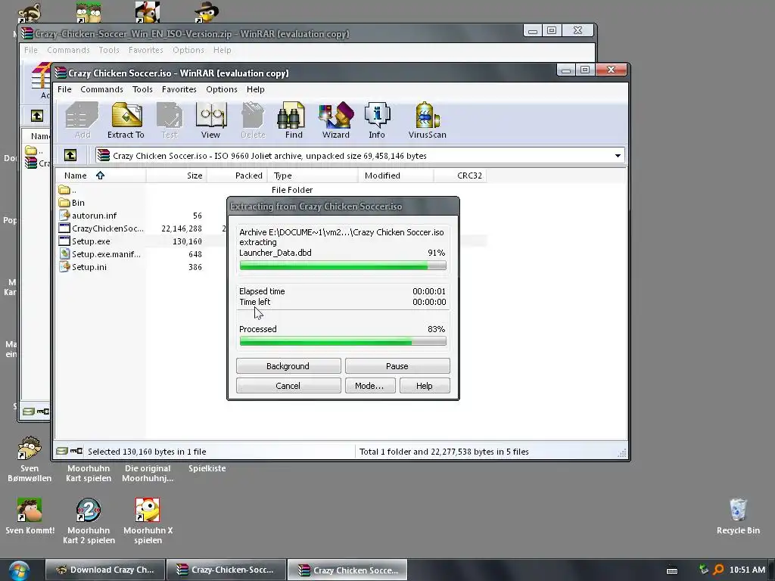Switch to Download Crazy Ch... taskbar button
775x581 pixels.
tap(105, 570)
